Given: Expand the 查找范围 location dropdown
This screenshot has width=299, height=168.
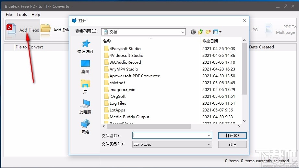Looking at the screenshot, I should (x=183, y=32).
